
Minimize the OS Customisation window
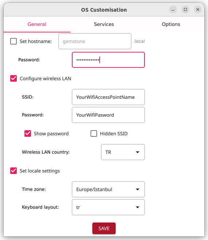click(x=173, y=9)
